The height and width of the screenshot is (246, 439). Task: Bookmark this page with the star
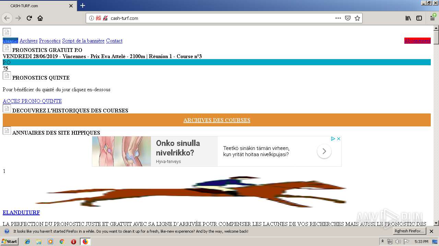(357, 18)
